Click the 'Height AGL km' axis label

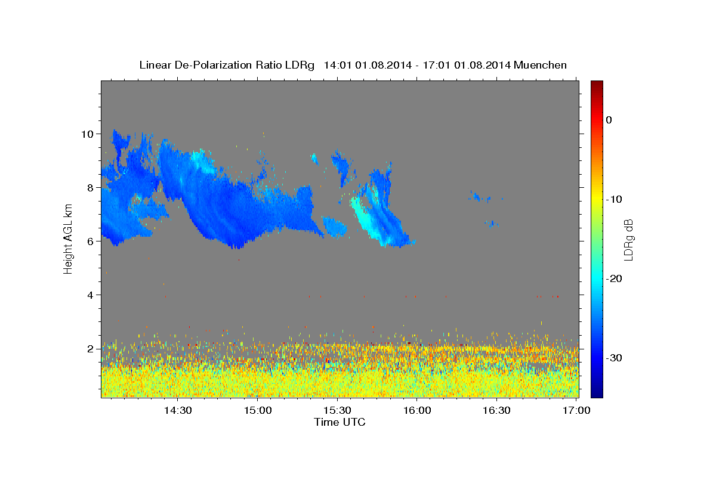coord(68,238)
